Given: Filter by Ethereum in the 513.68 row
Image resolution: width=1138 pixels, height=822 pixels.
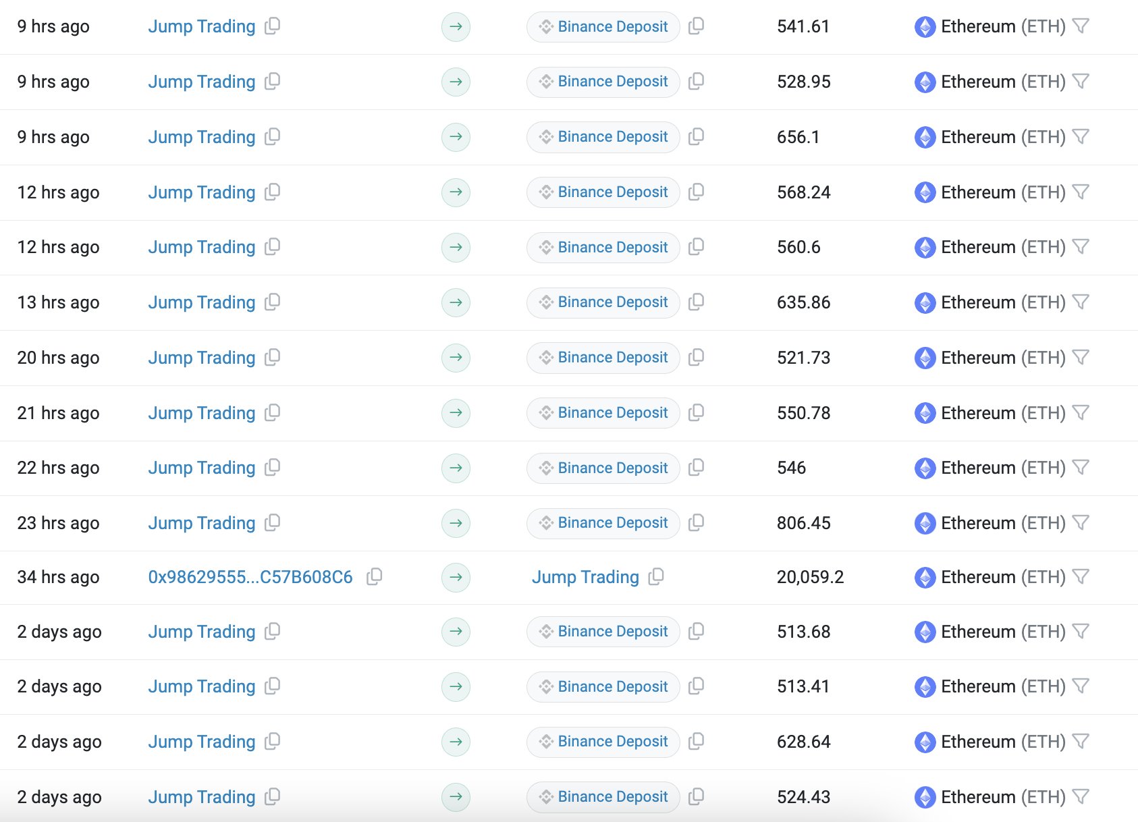Looking at the screenshot, I should tap(1081, 632).
